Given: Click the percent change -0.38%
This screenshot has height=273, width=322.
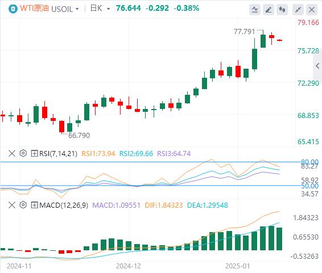Looking at the screenshot, I should click(x=186, y=8).
